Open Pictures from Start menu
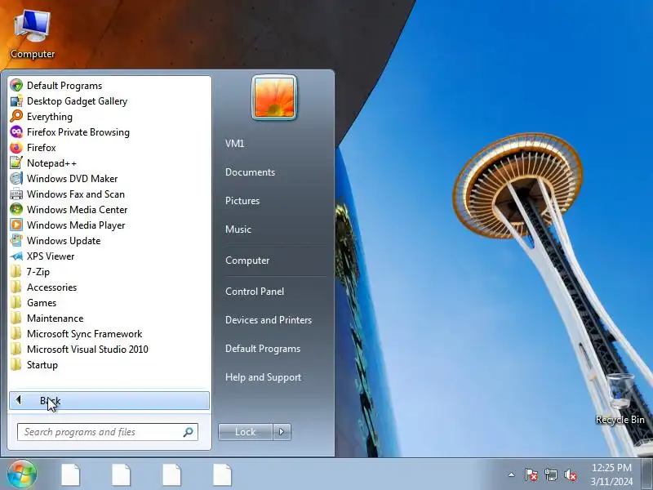 tap(242, 200)
